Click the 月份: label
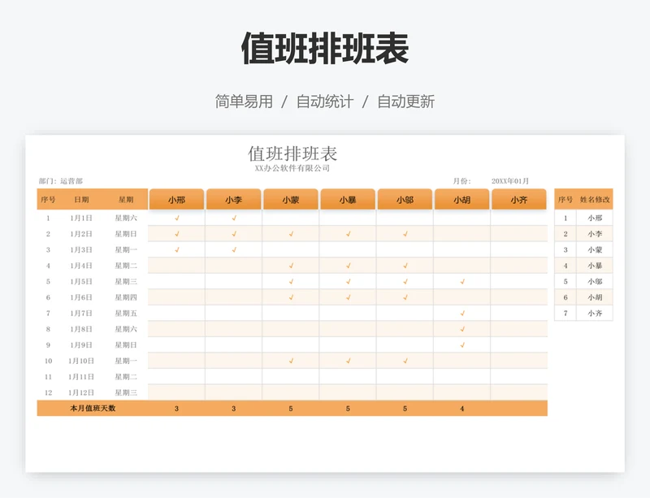Screen dimensions: 650x498 (x=461, y=181)
